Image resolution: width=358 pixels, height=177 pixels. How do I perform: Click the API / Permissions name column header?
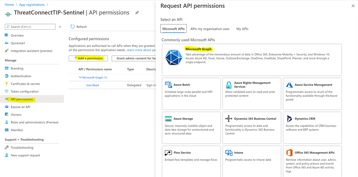click(x=95, y=69)
